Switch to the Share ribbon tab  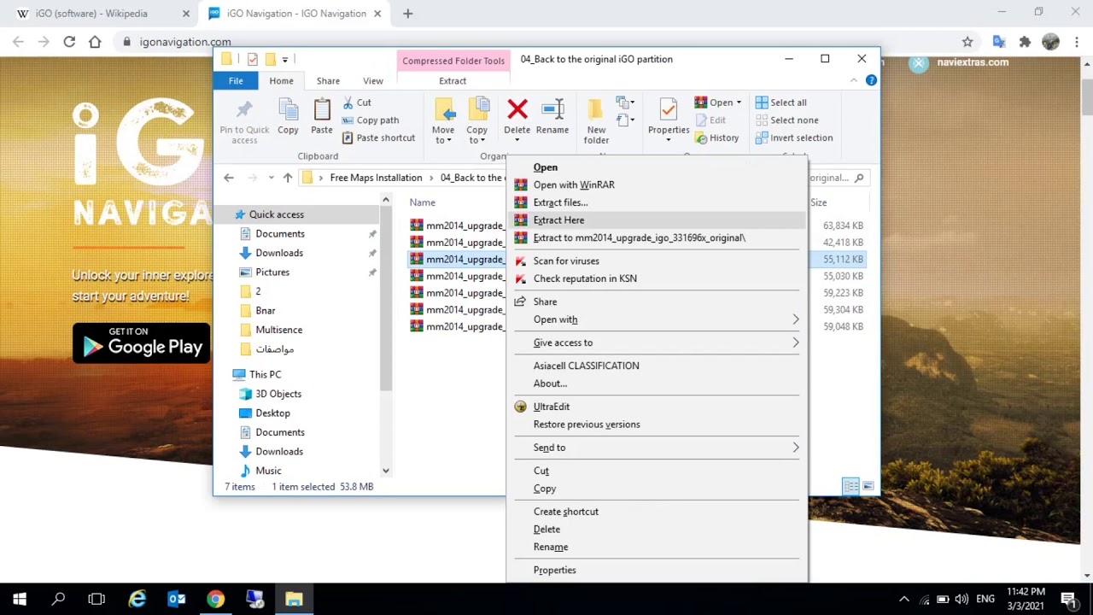coord(328,81)
